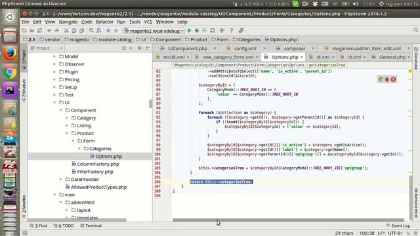Open the File menu
Image resolution: width=420 pixels, height=236 pixels.
(26, 22)
